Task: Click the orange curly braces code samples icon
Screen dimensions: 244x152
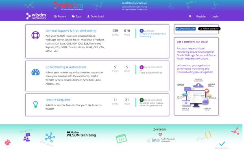Action: [208, 135]
